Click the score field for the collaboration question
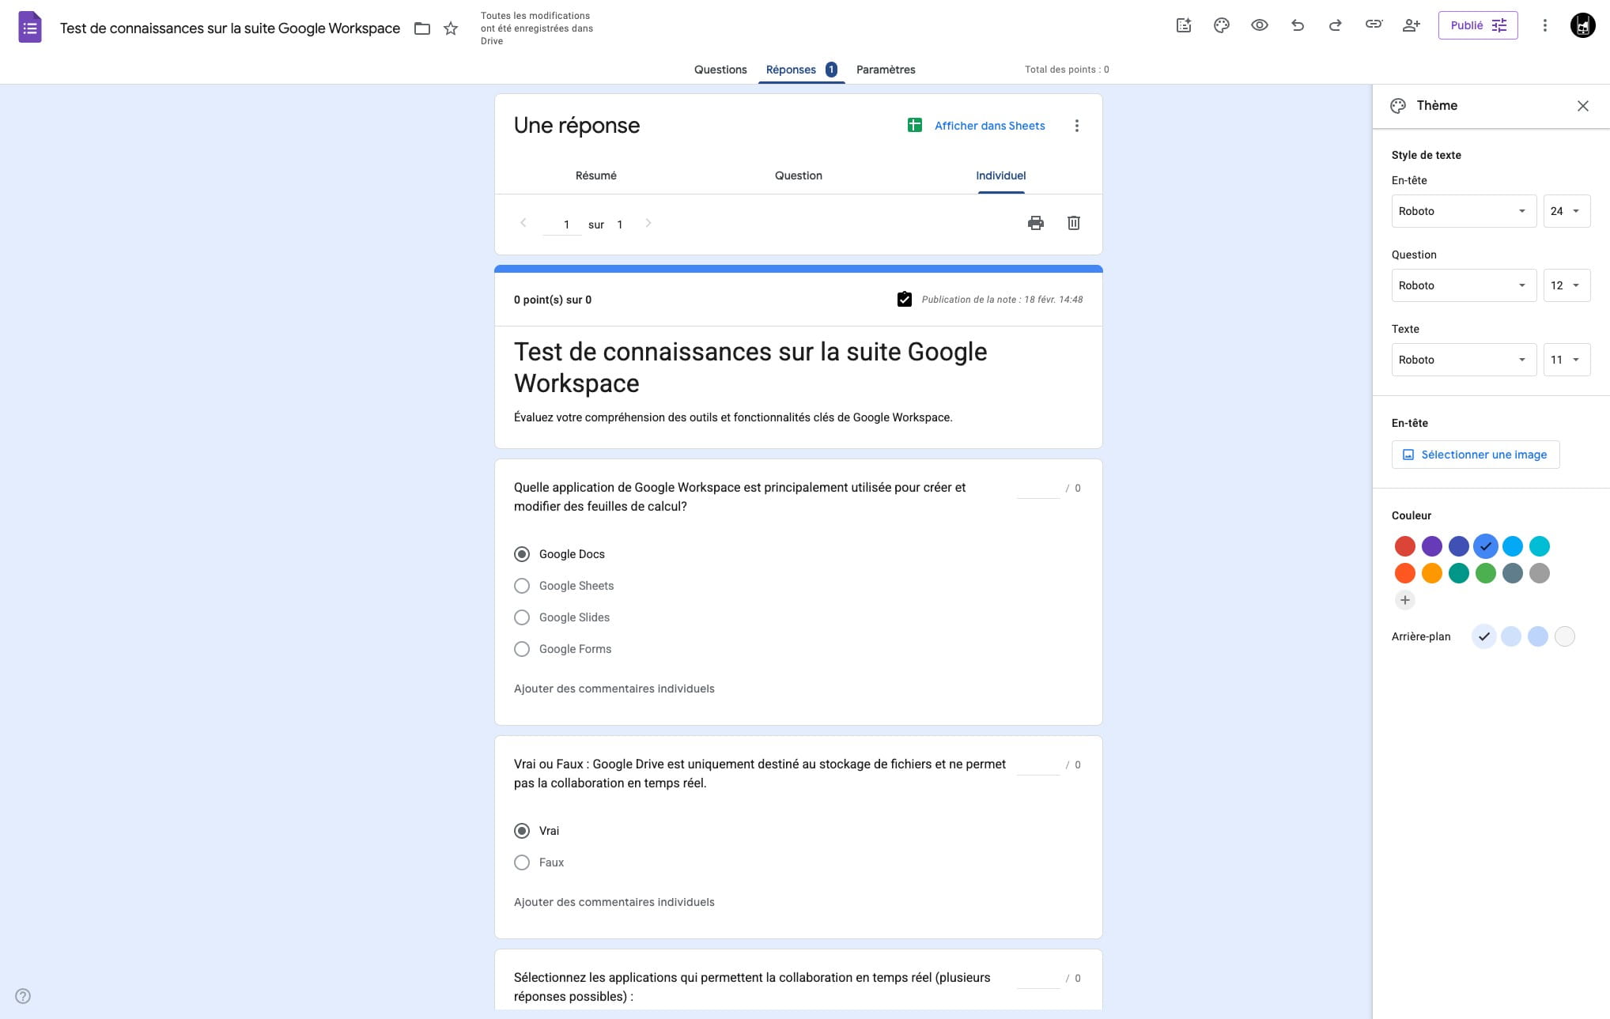Screen dimensions: 1610x1019 pos(1037,979)
